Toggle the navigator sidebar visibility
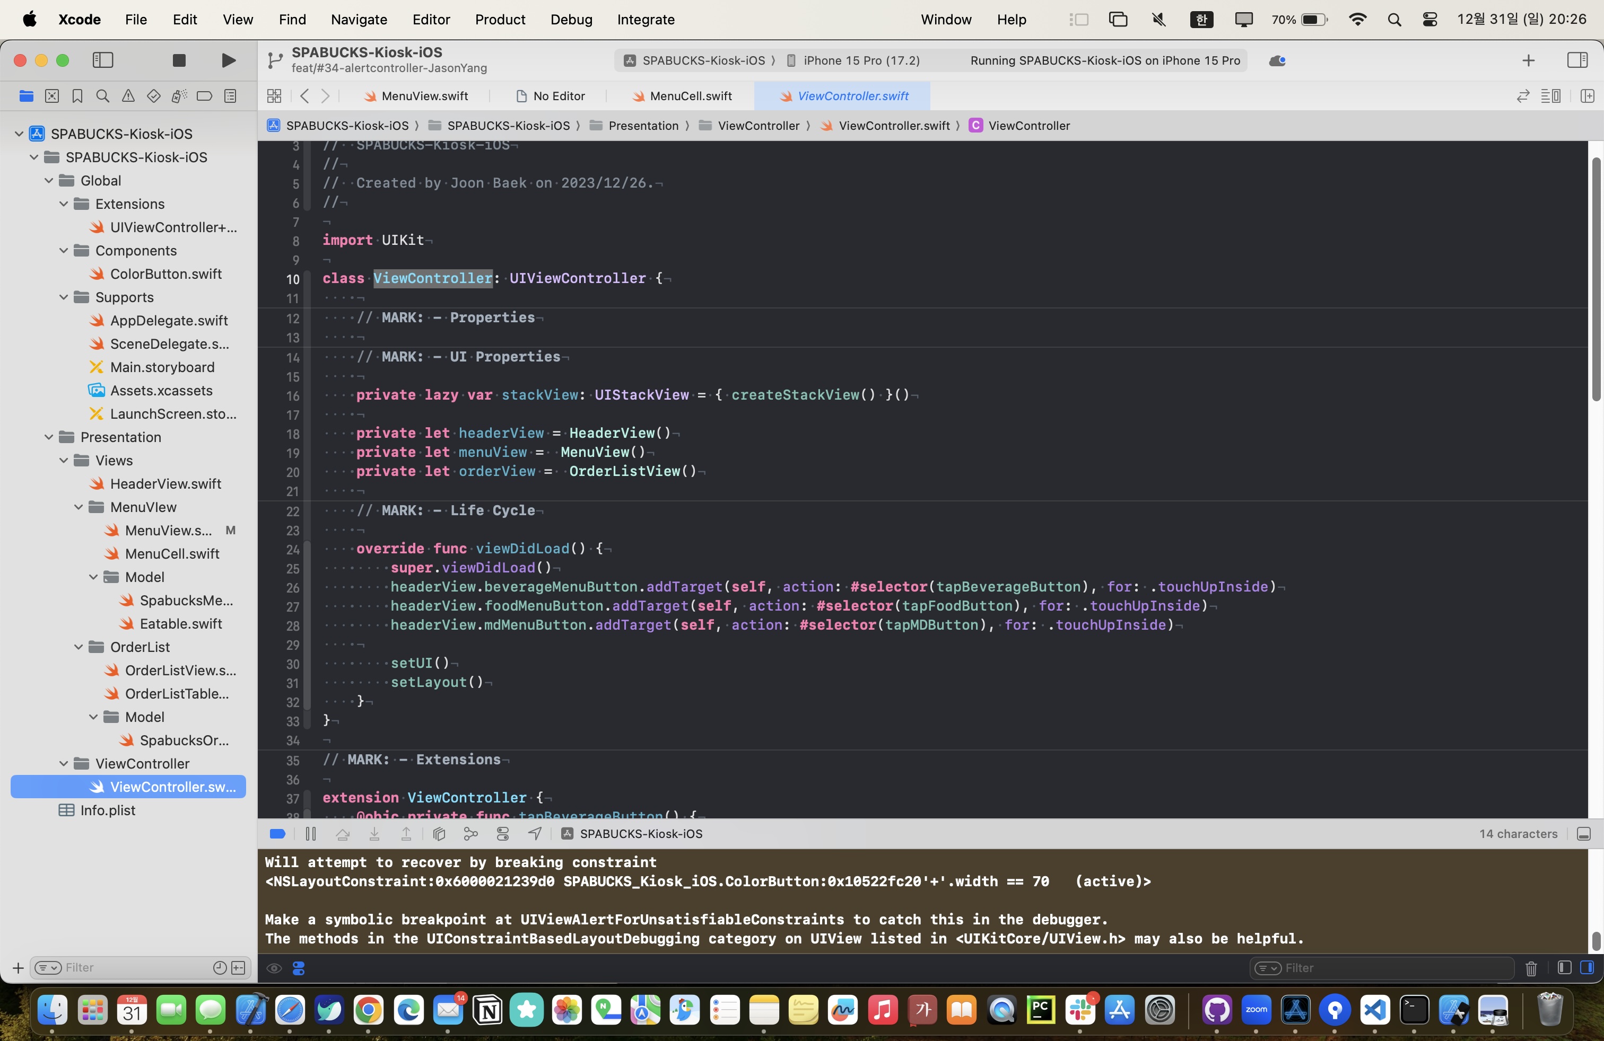This screenshot has width=1604, height=1041. pos(102,60)
